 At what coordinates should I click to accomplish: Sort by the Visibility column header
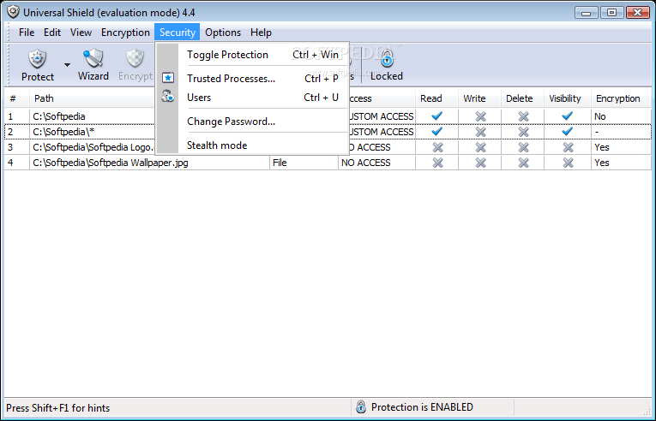[568, 98]
